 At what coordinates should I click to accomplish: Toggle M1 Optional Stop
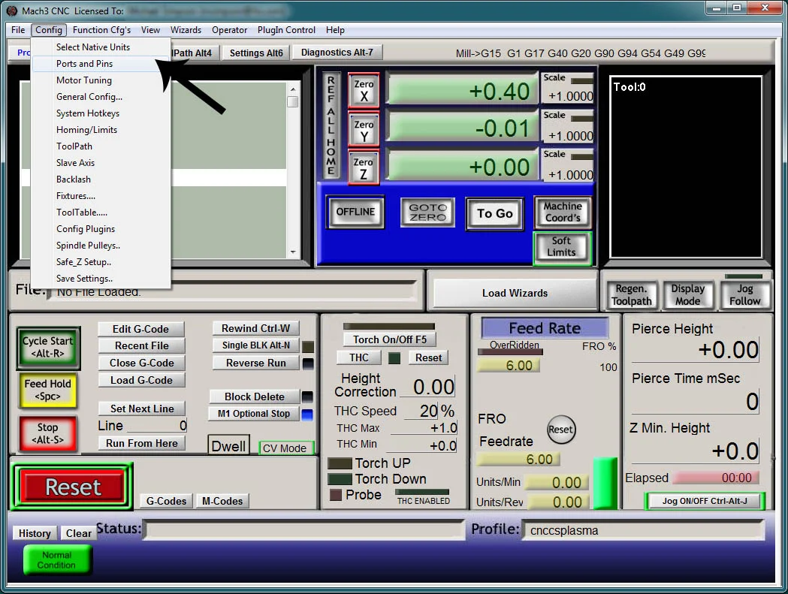[254, 414]
